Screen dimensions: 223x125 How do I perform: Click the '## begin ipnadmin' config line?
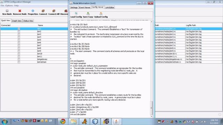78,63
